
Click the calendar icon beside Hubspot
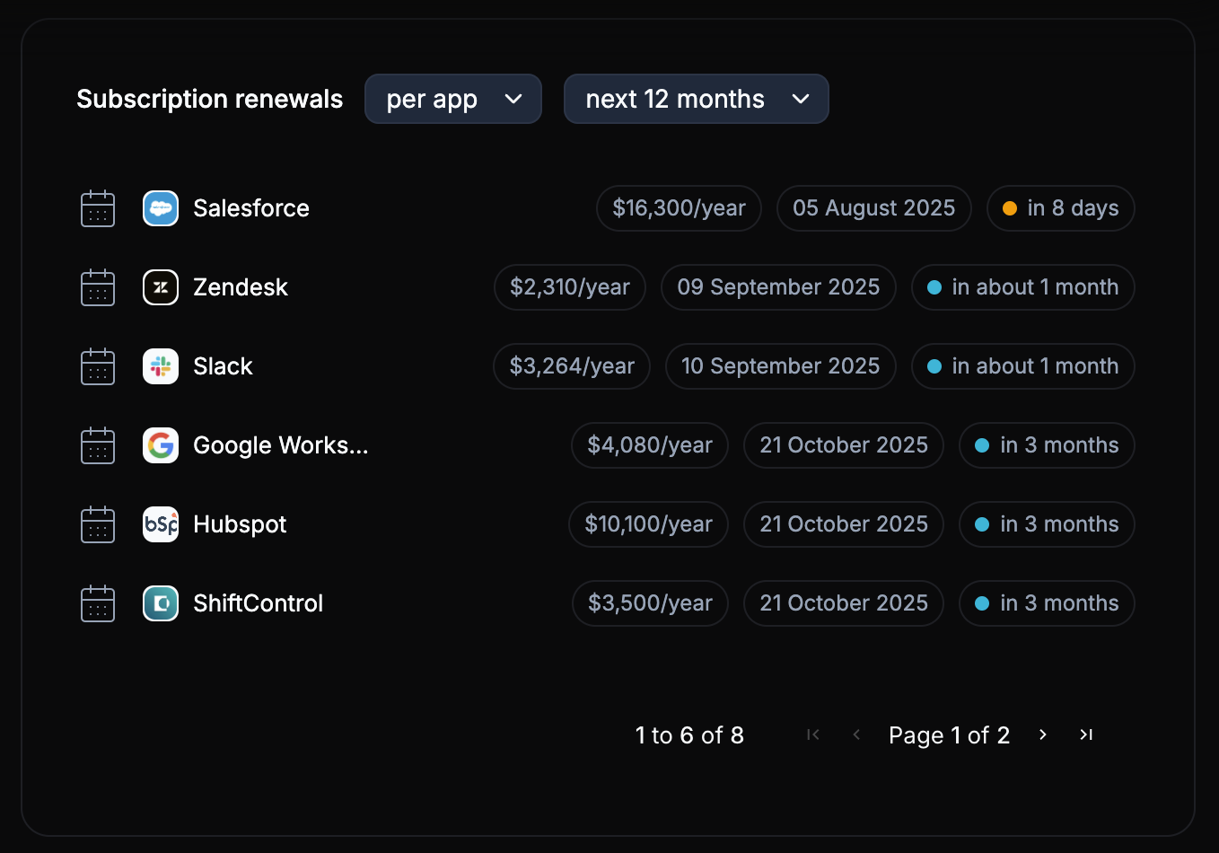click(x=98, y=524)
